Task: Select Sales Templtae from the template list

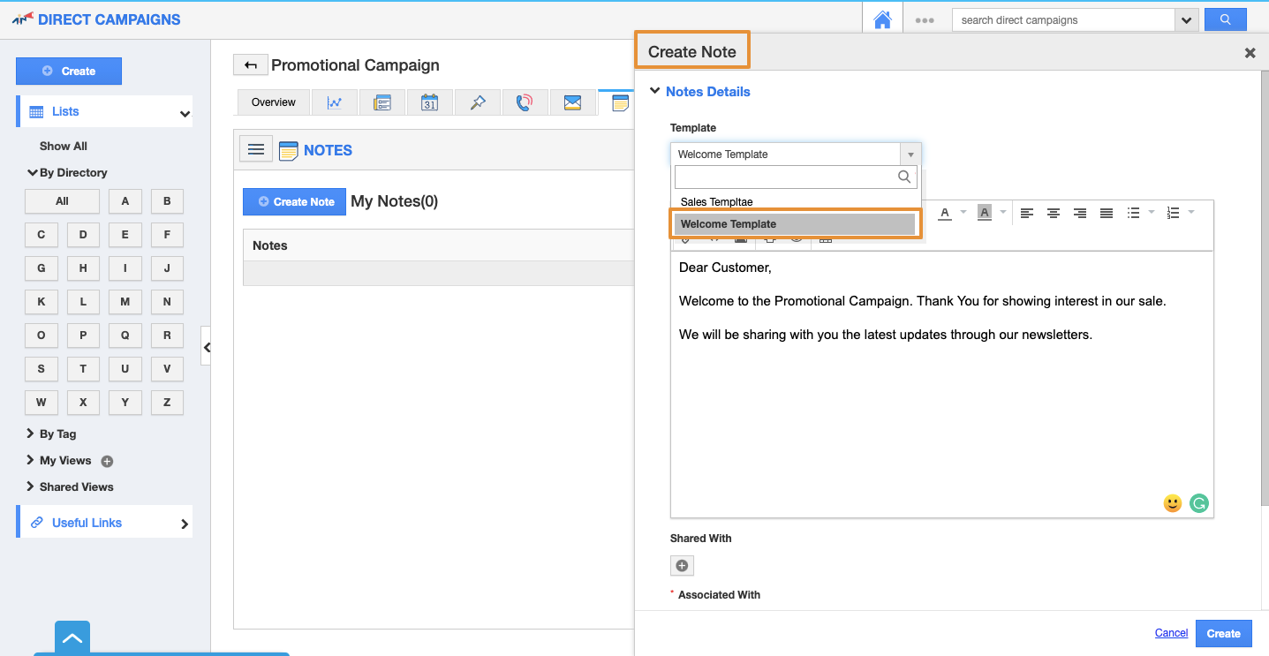Action: click(716, 202)
